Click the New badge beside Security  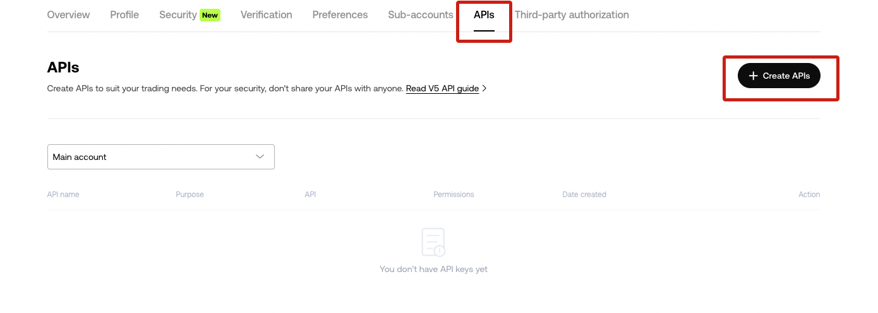click(x=210, y=14)
